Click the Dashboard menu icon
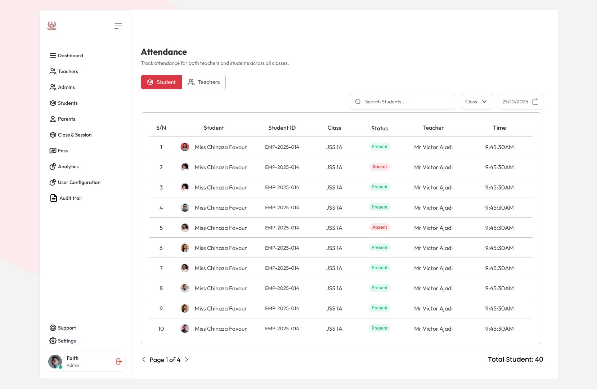The image size is (597, 389). tap(53, 55)
